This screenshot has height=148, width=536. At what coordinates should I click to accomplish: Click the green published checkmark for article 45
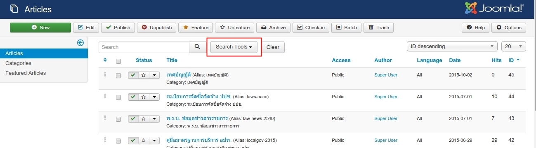click(133, 75)
